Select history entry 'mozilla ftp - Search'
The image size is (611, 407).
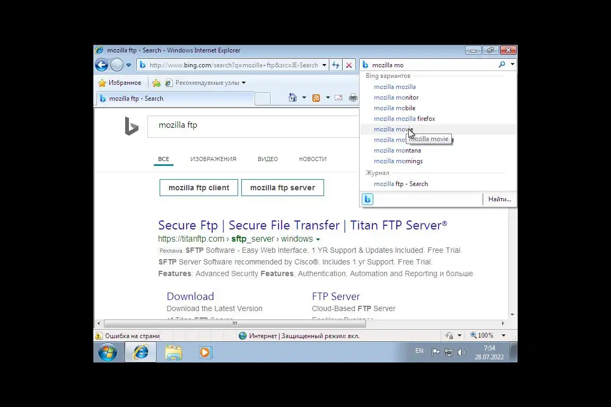click(439, 184)
